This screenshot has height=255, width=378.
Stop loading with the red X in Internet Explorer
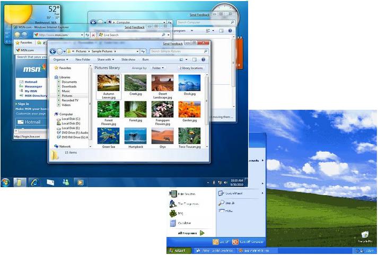(x=93, y=35)
